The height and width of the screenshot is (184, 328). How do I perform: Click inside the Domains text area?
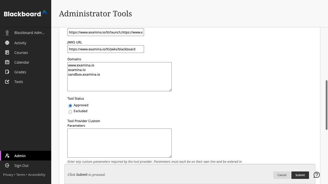(119, 77)
